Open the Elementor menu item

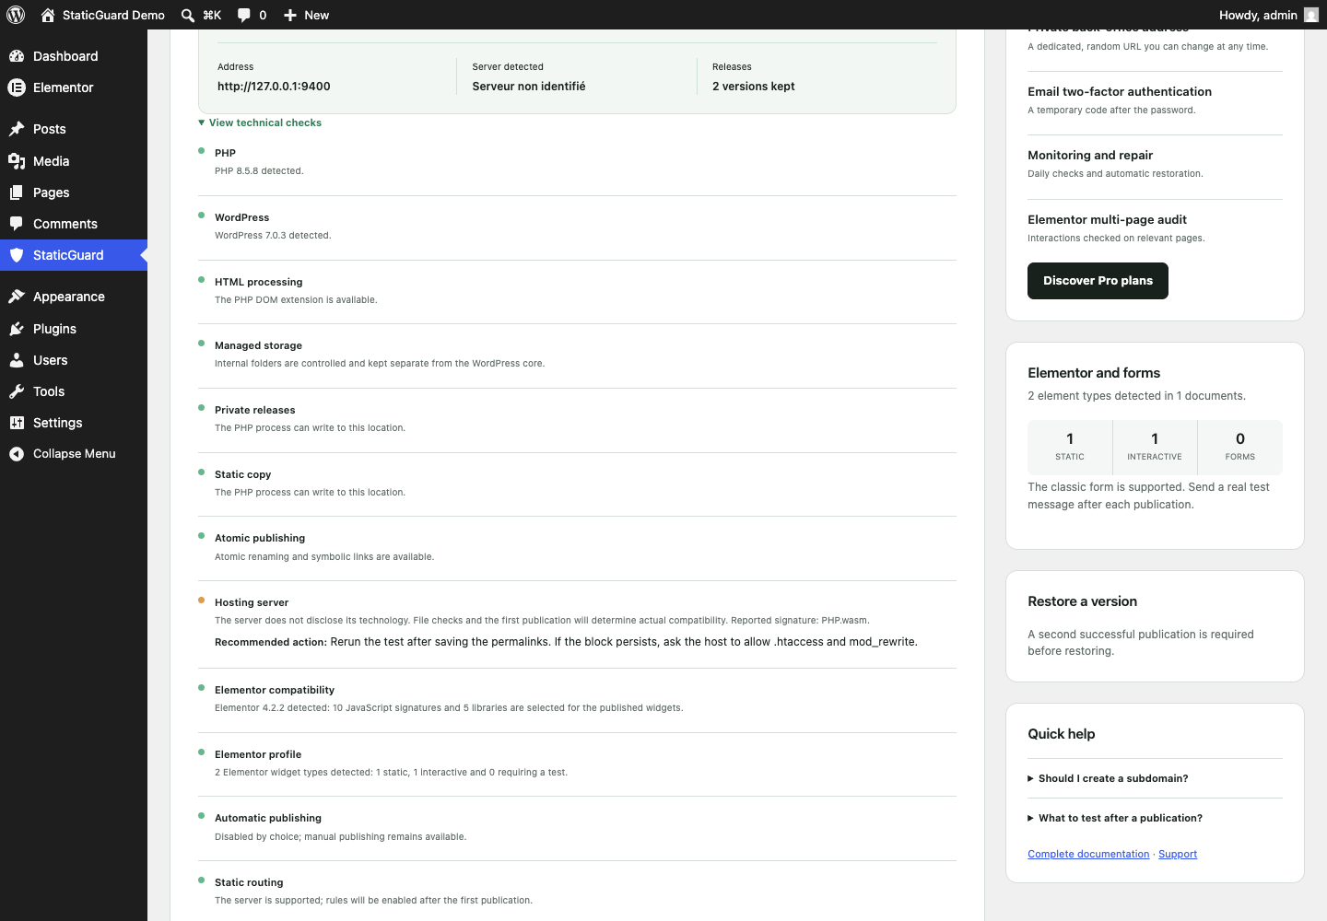[74, 87]
